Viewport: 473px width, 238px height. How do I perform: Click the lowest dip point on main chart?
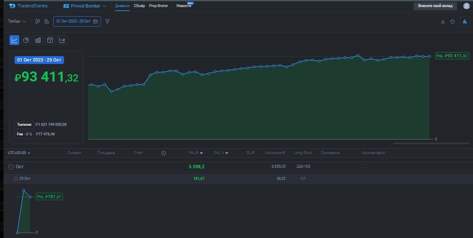click(111, 91)
